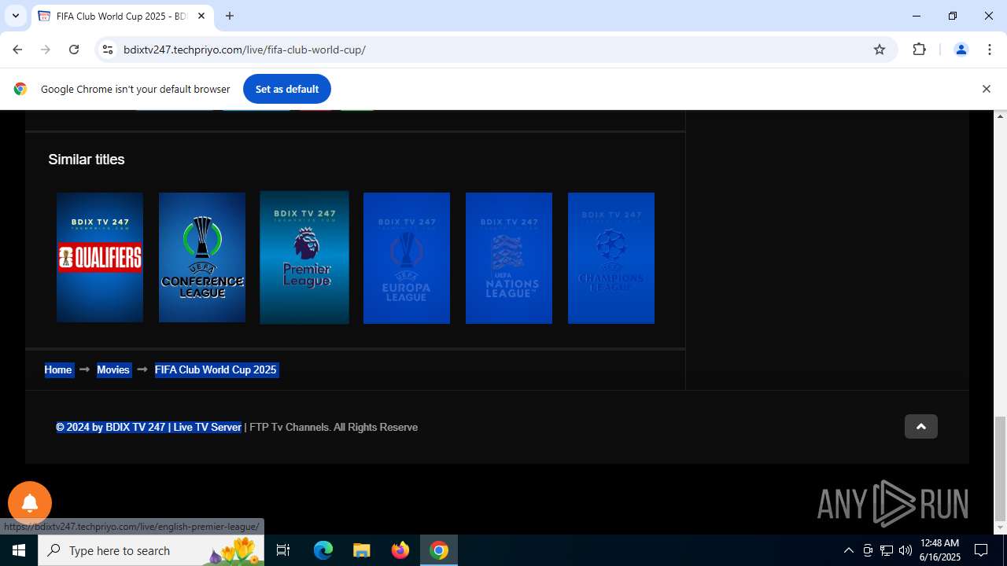Open the Windows notification center
1007x566 pixels.
(981, 550)
